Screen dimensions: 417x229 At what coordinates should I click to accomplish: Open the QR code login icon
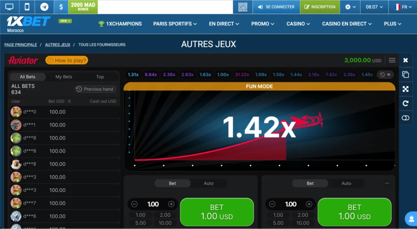243,7
